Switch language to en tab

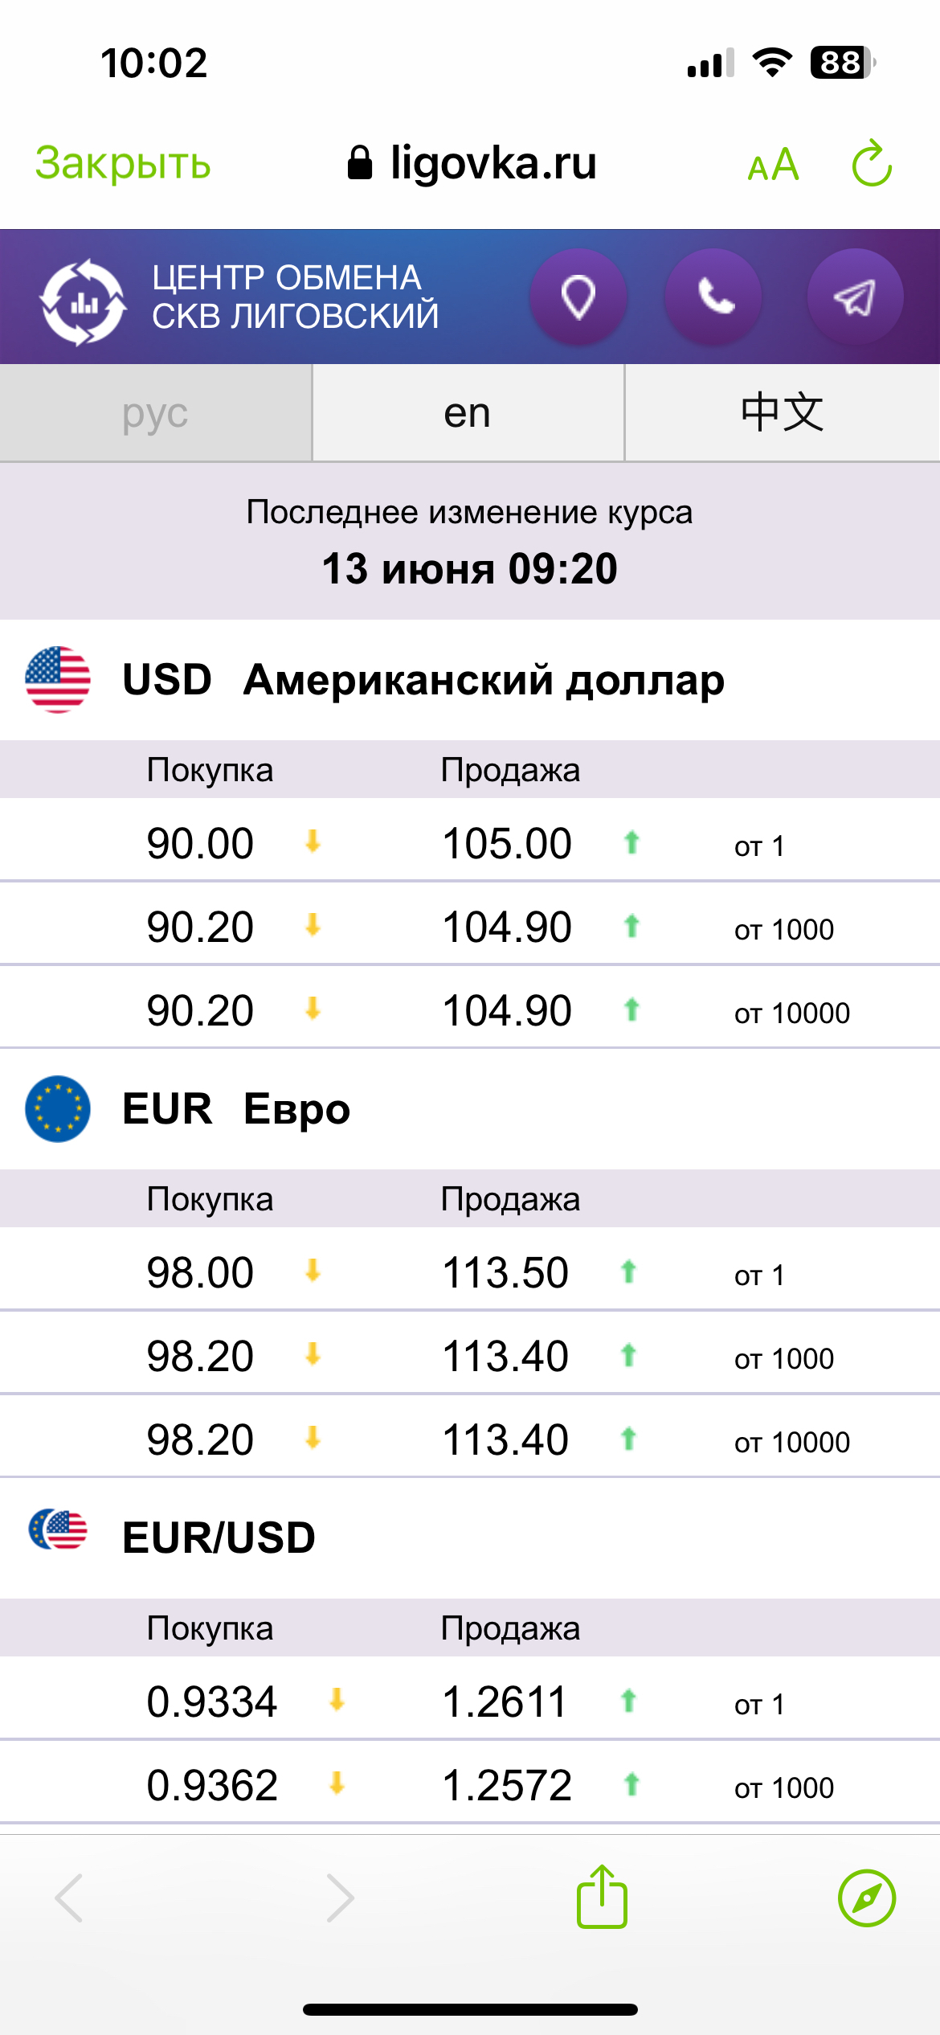468,413
